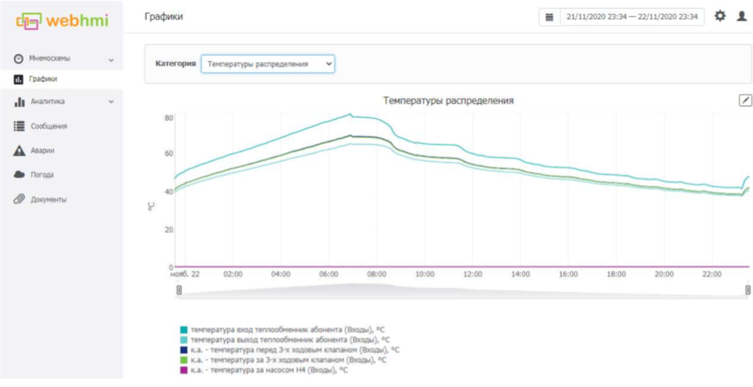This screenshot has height=387, width=753.
Task: Open settings gear icon
Action: pos(720,16)
